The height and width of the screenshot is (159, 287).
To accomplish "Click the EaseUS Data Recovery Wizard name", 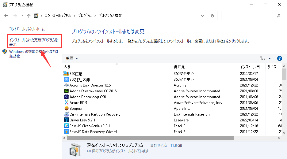I will (93, 132).
